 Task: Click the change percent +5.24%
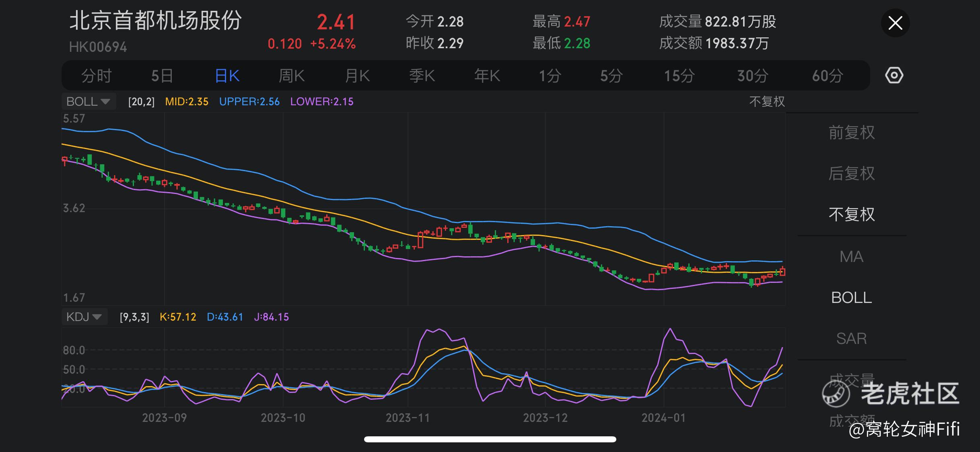pos(333,44)
